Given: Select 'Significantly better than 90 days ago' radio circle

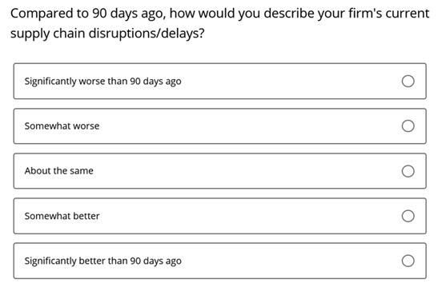Looking at the screenshot, I should (408, 261).
